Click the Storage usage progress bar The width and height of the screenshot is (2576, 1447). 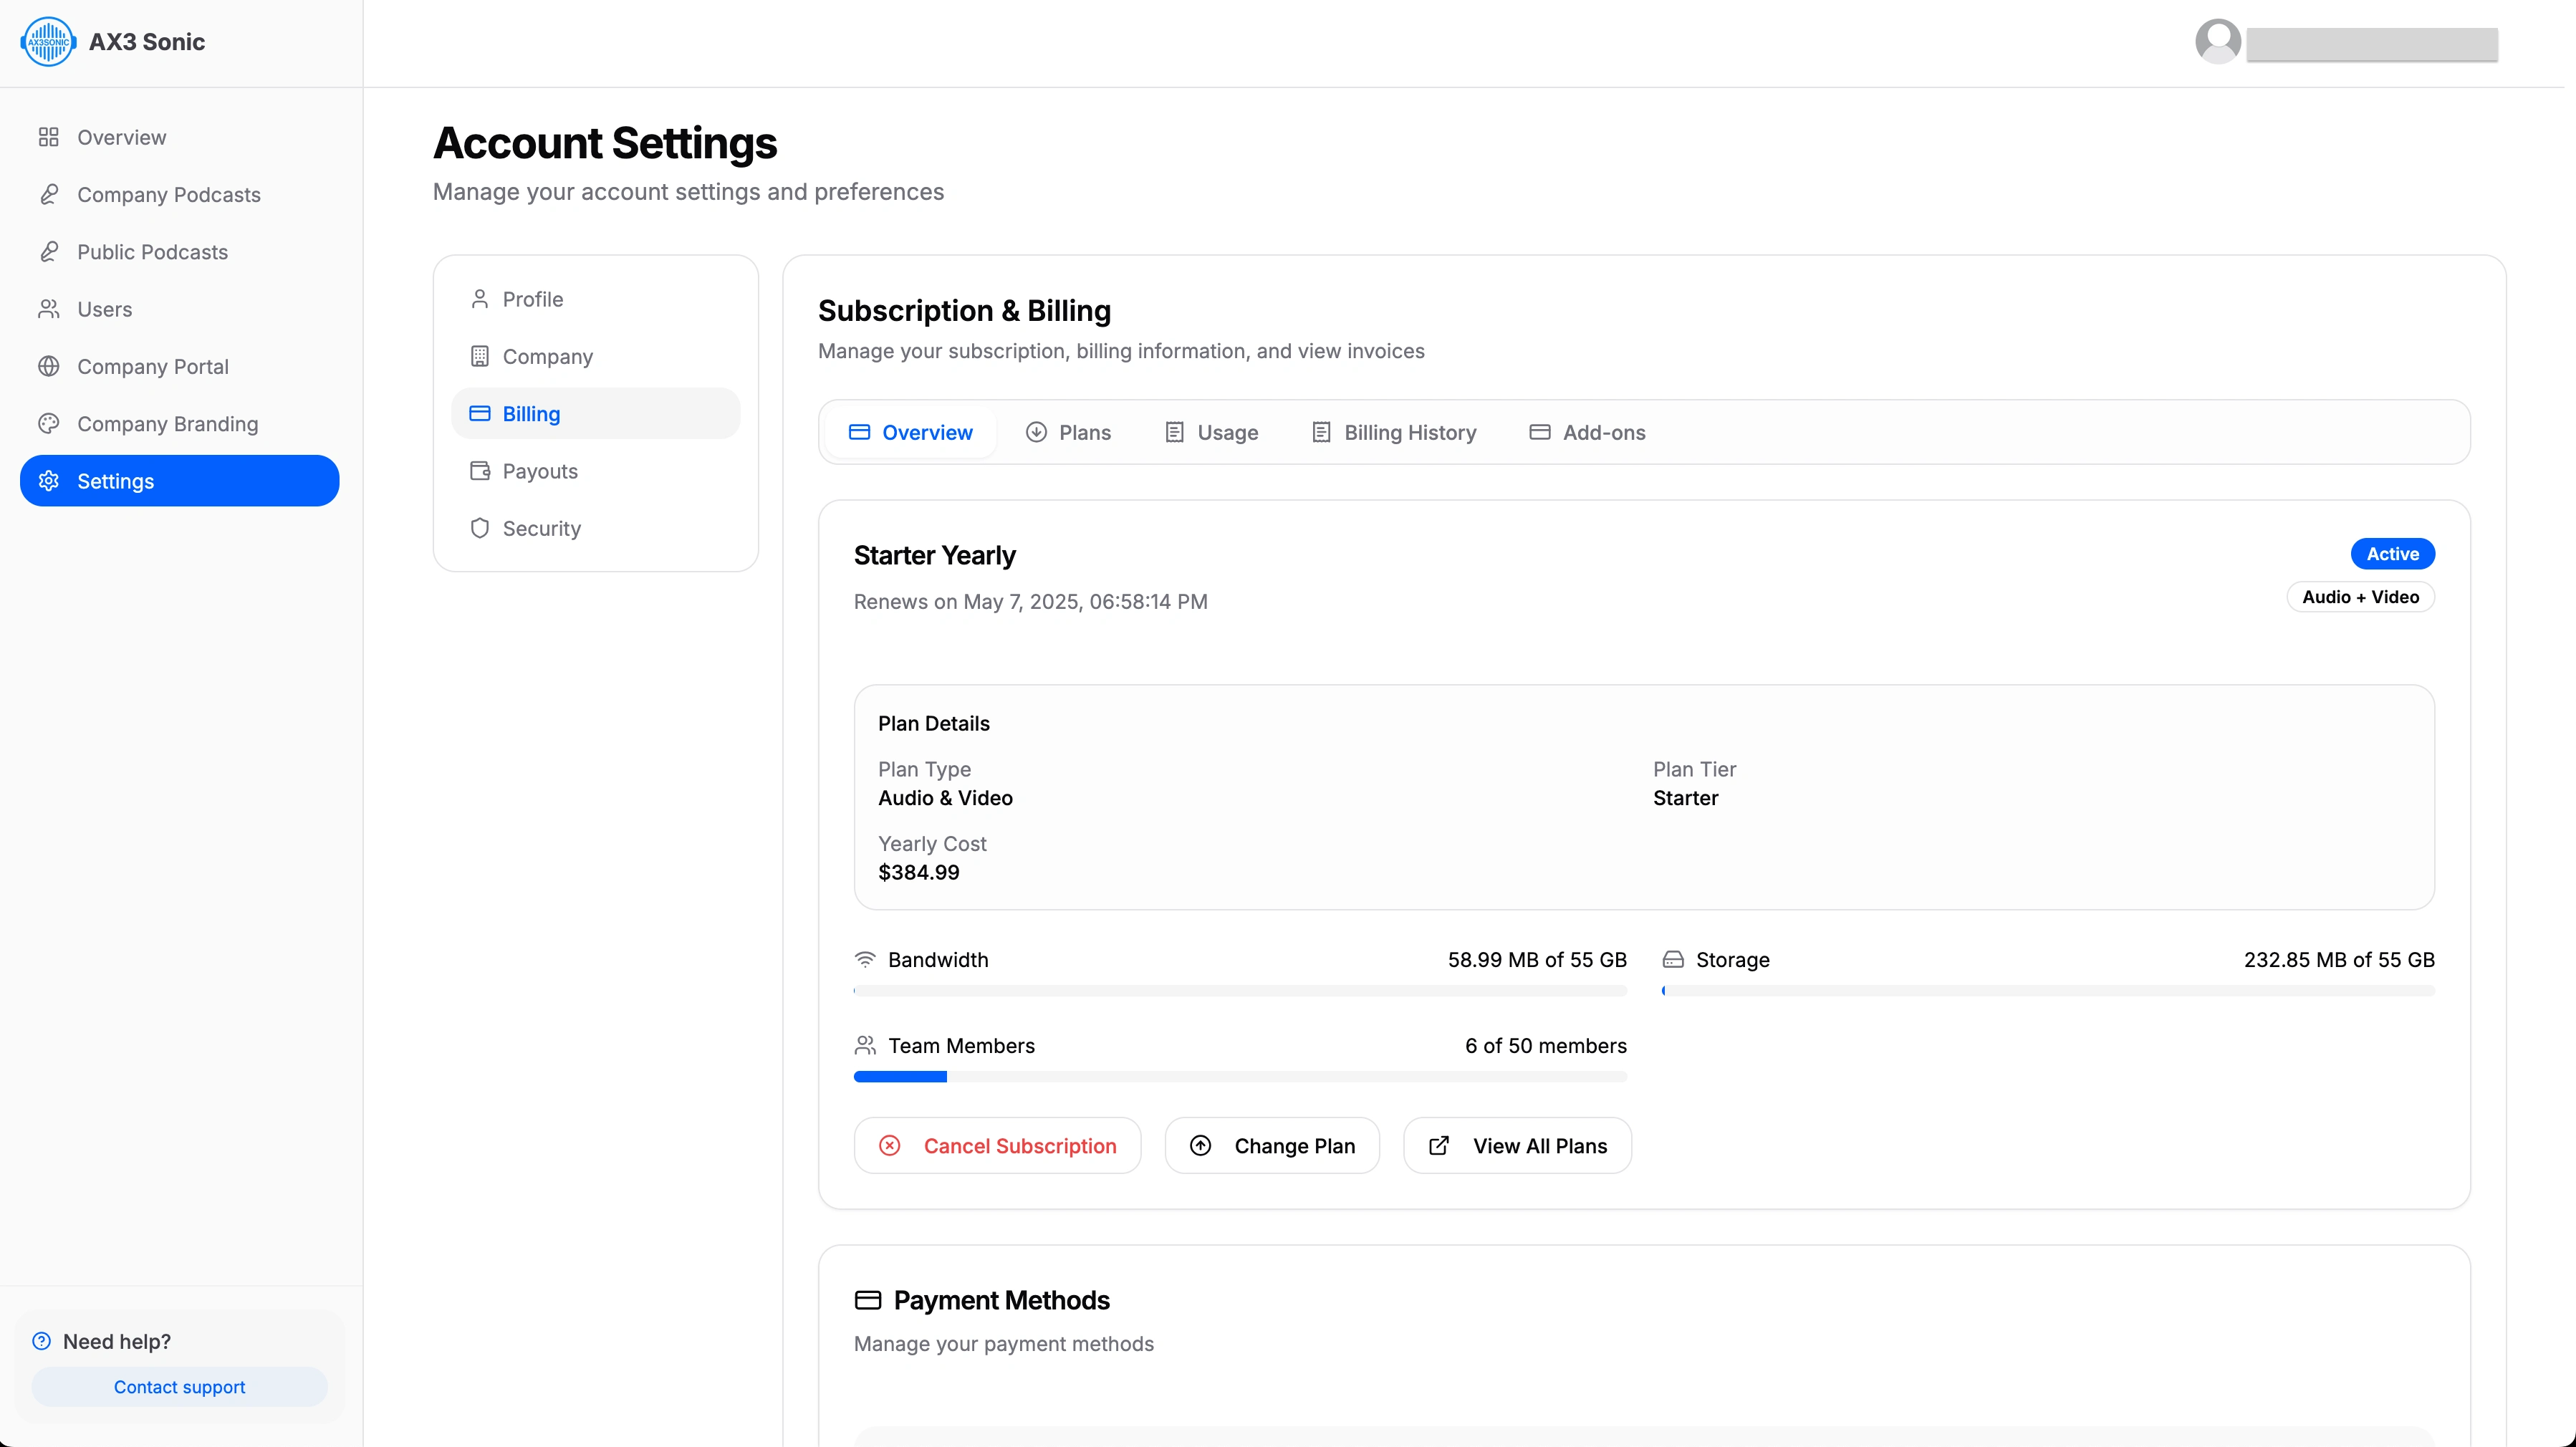(2048, 990)
